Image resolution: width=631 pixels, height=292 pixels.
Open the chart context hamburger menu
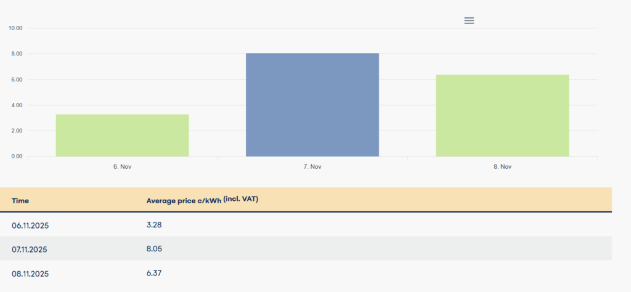(469, 20)
